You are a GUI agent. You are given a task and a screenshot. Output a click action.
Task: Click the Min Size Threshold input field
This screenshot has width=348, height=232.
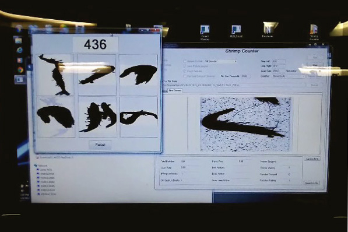(245, 76)
